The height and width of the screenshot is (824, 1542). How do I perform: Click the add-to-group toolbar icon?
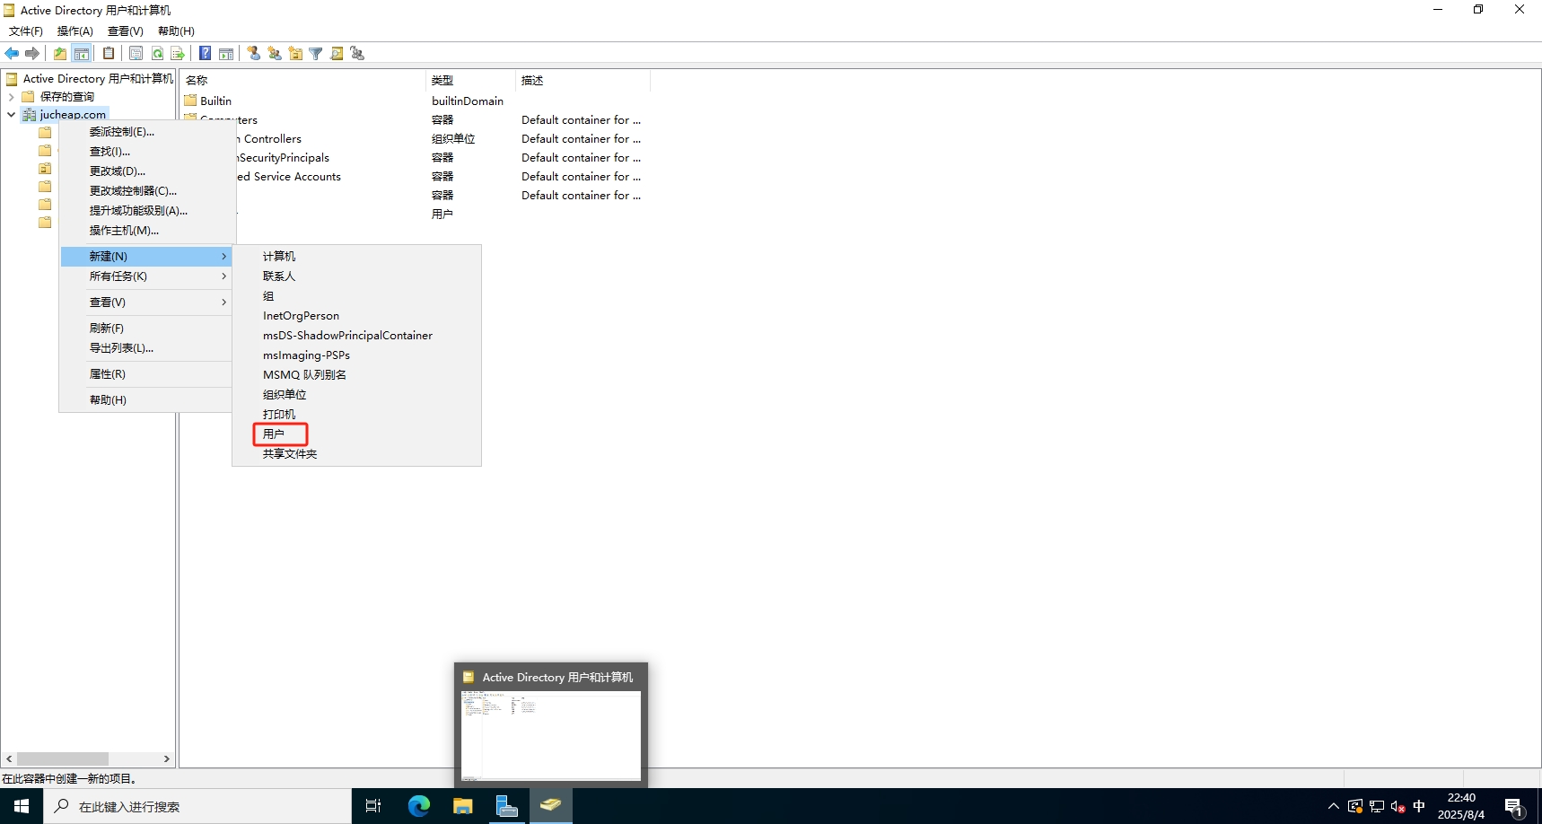point(357,54)
